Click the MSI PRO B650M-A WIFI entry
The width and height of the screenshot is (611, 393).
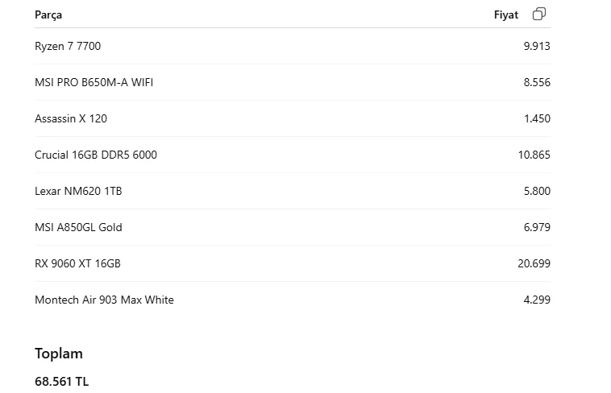[x=94, y=82]
